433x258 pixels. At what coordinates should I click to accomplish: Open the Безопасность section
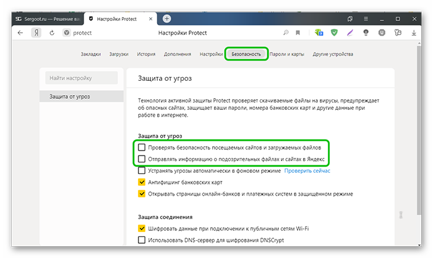coord(246,54)
